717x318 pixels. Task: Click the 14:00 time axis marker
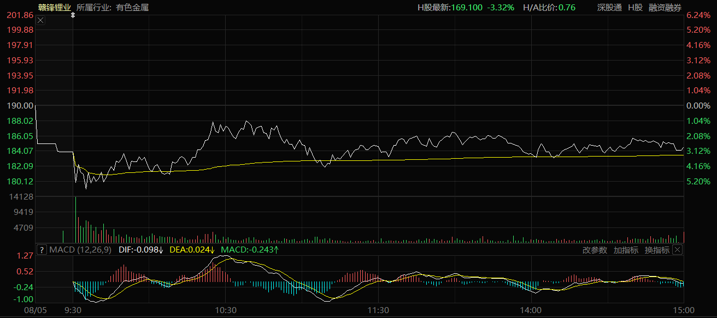(x=531, y=310)
